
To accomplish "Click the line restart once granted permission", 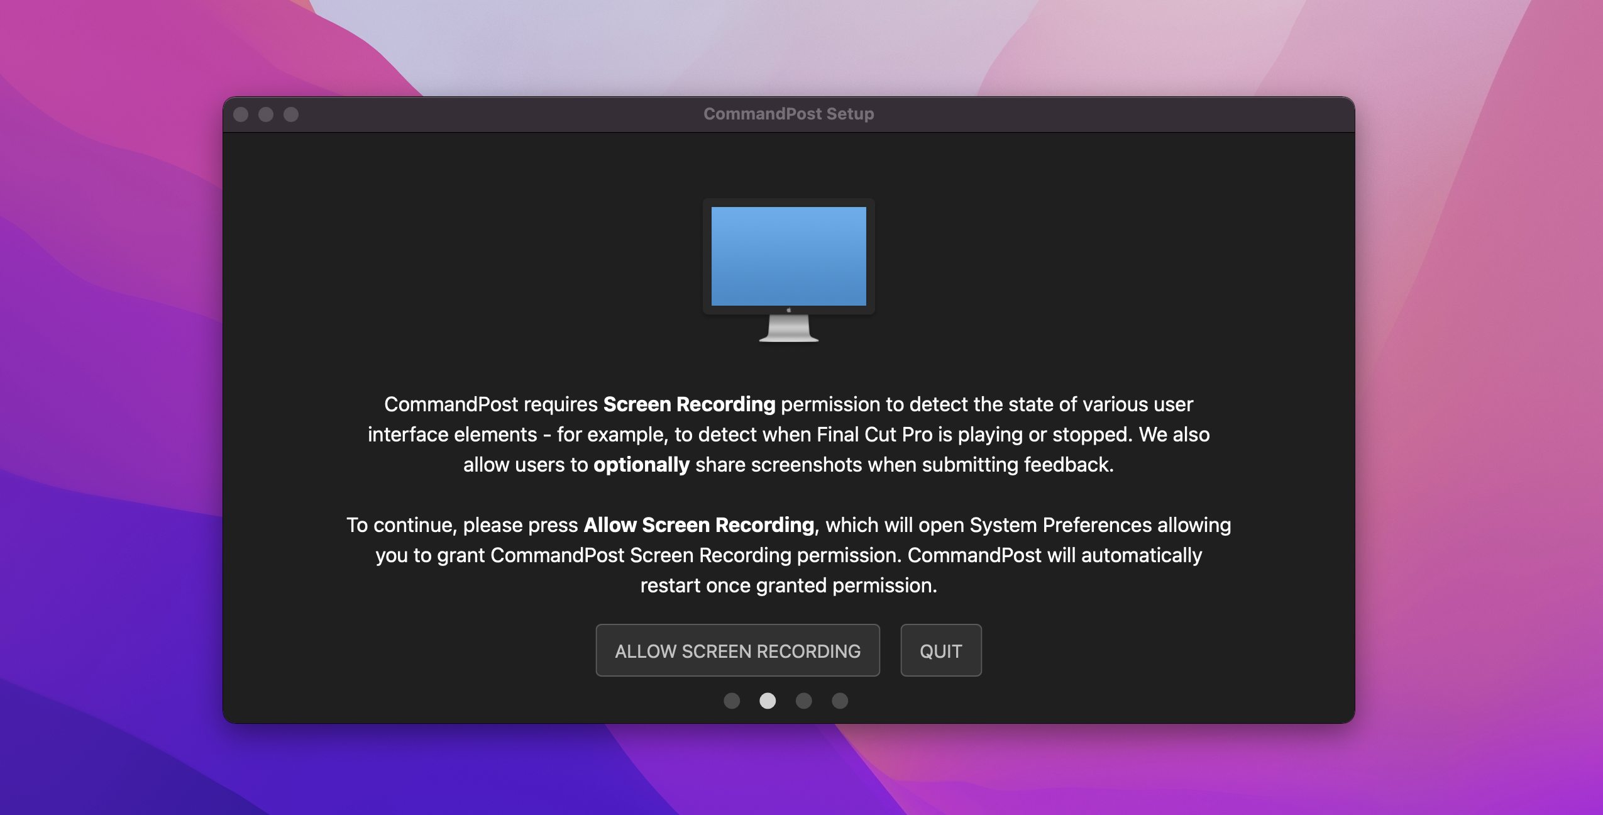I will [788, 585].
